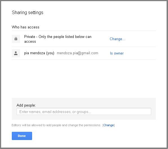The image size is (168, 149).
Task: Click the mendoza.pia@gmail.com email address
Action: 77,53
